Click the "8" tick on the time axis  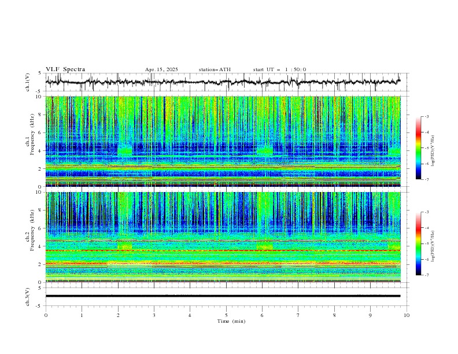(x=334, y=315)
